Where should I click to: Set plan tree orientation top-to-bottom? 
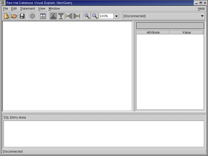pos(53,16)
